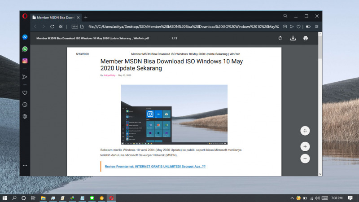
Task: Open network Wi-Fi tray icon
Action: (311, 198)
